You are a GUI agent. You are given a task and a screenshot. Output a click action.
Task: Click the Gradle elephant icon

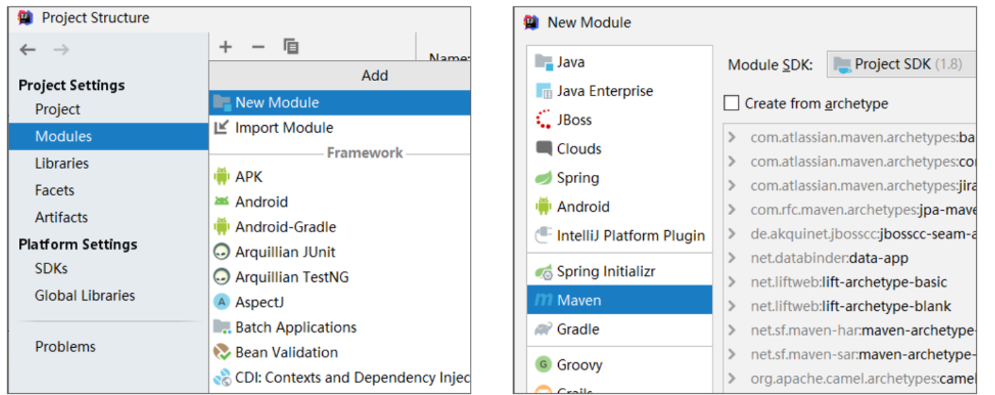point(543,329)
